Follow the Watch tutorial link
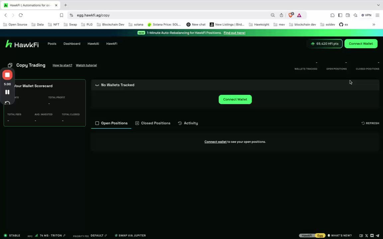This screenshot has width=383, height=239. (86, 65)
